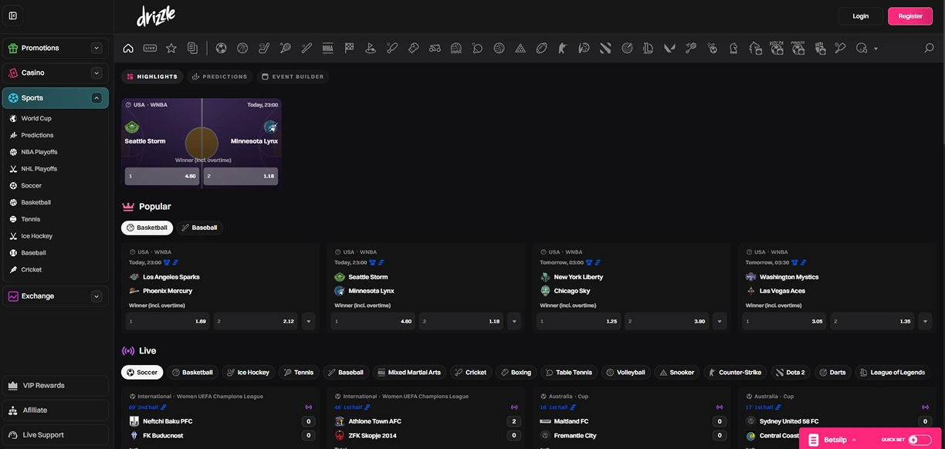
Task: Select the baseball bat icon in the sports bar
Action: (307, 48)
